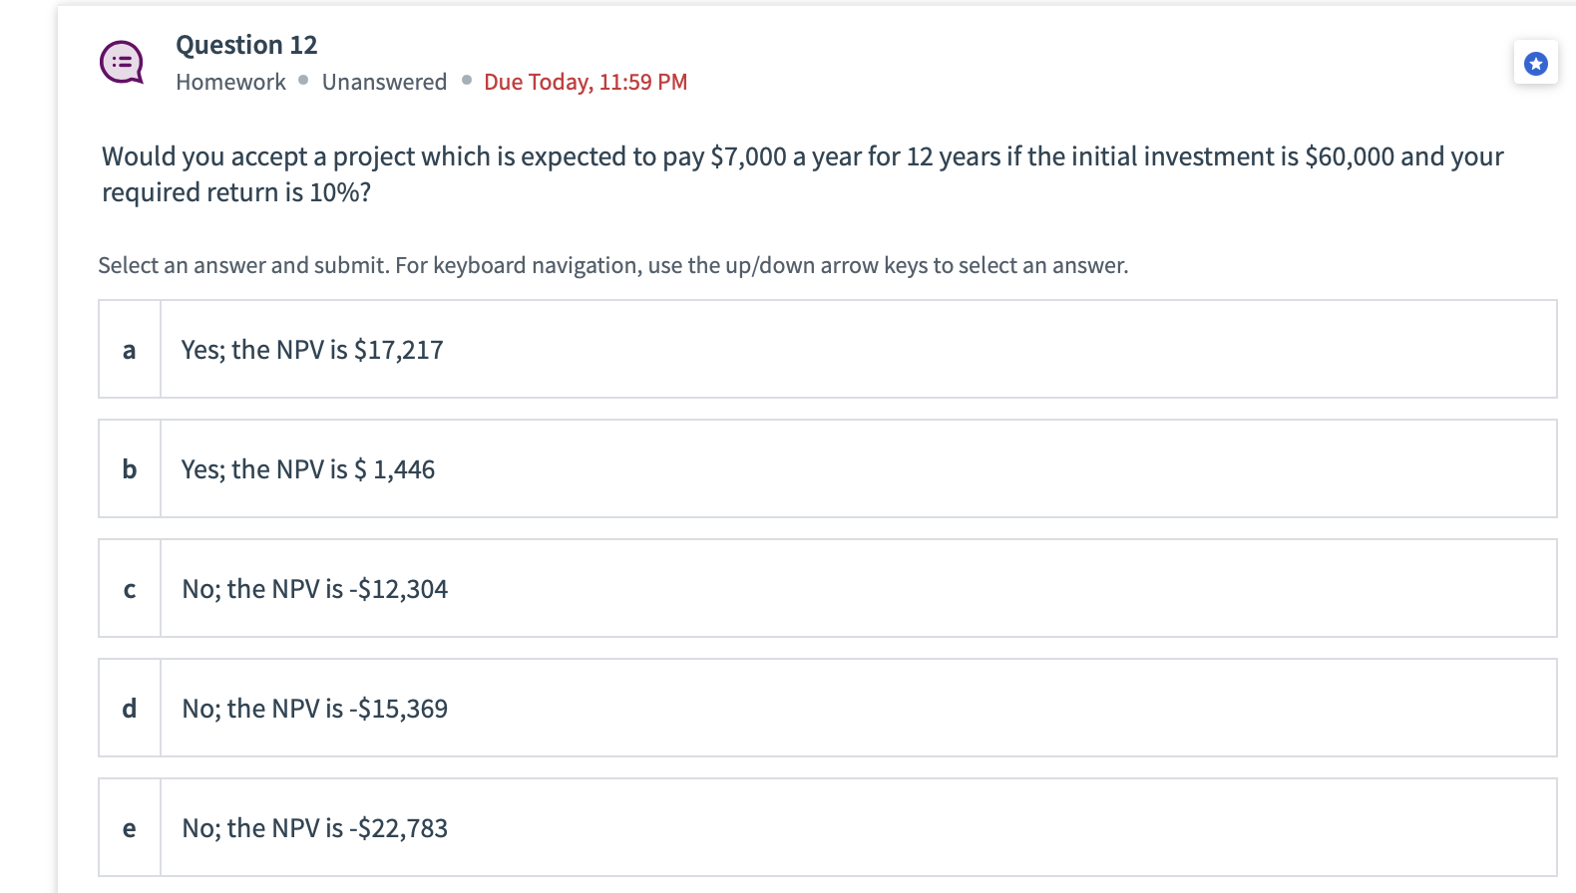This screenshot has width=1576, height=893.
Task: Choose "Yes; the NPV is $ 1,446"
Action: (x=308, y=469)
